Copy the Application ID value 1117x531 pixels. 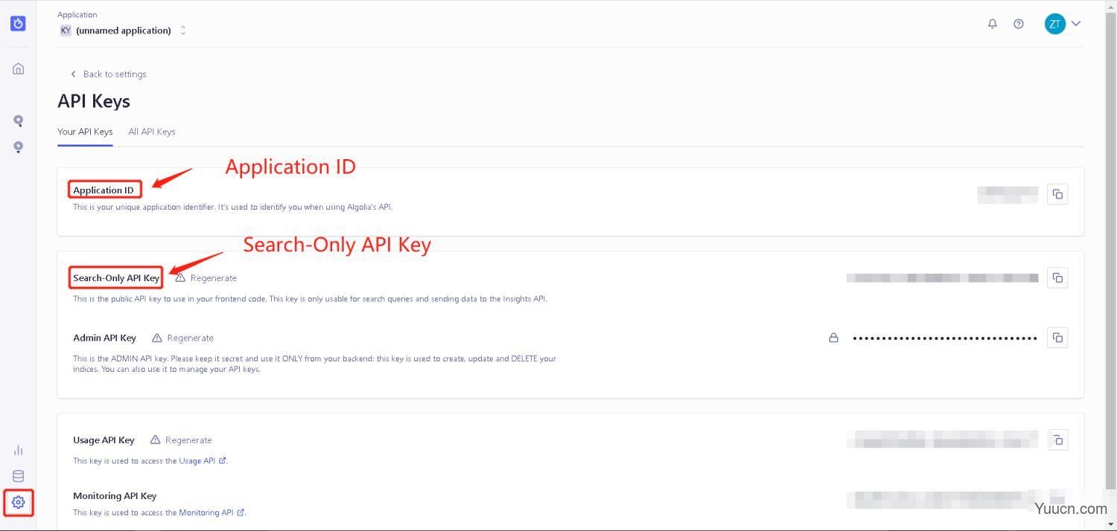tap(1057, 194)
